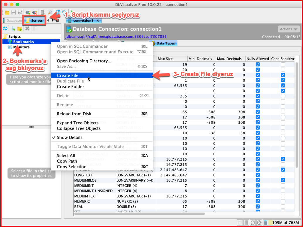This screenshot has height=227, width=303.
Task: Toggle Nulls Allowed checkbox in NUMERIC row
Action: (258, 201)
